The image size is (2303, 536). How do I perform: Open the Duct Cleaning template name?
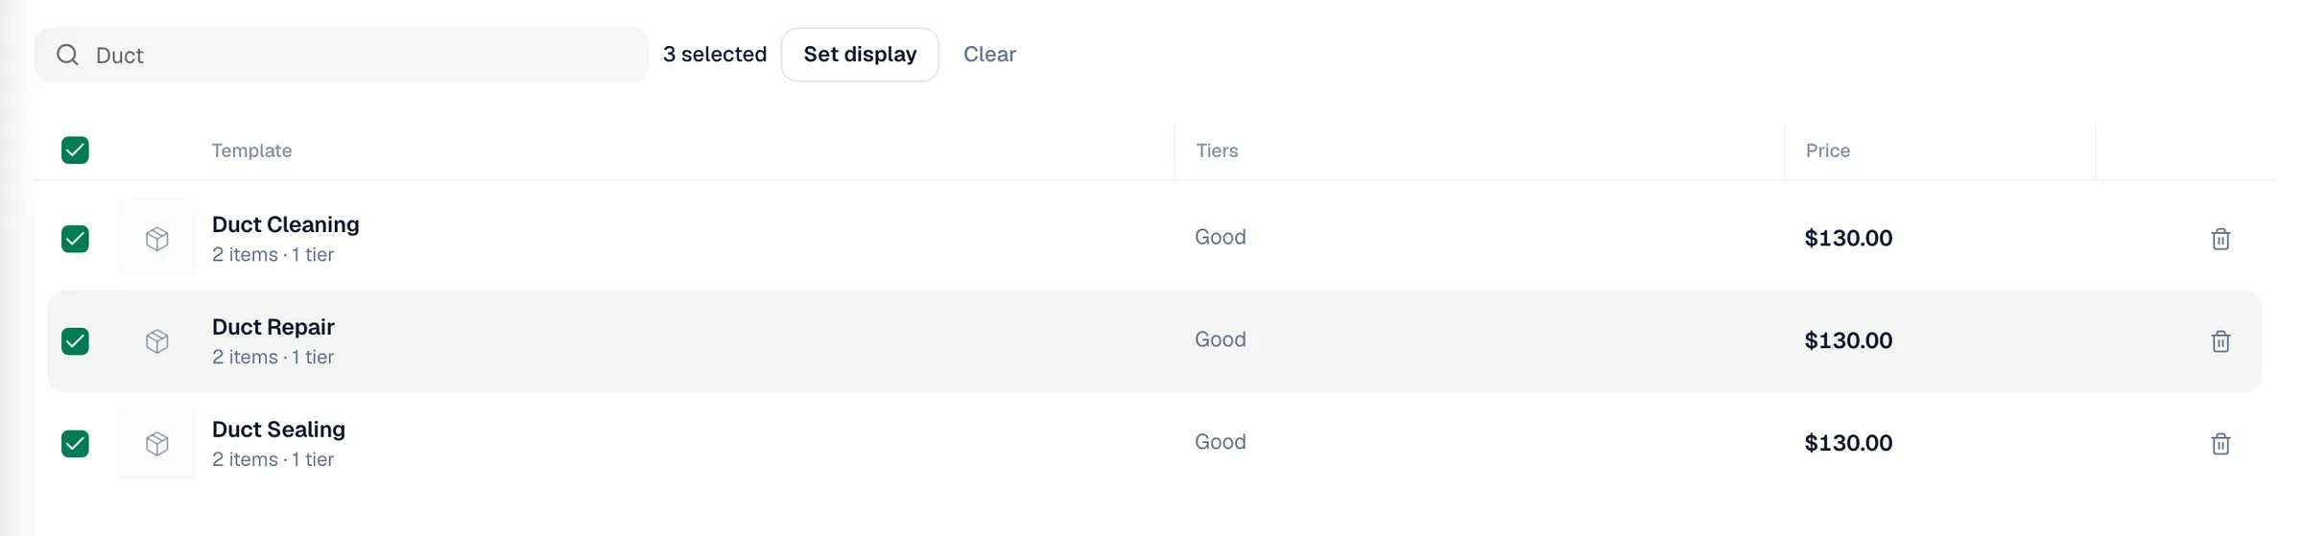point(286,224)
